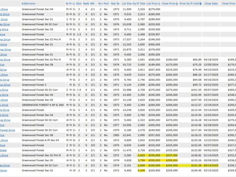Click the 17,037 lot size cell

pos(127,39)
